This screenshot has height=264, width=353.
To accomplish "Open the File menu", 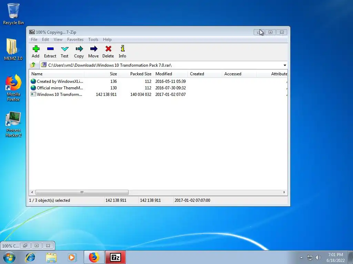I will tap(34, 40).
